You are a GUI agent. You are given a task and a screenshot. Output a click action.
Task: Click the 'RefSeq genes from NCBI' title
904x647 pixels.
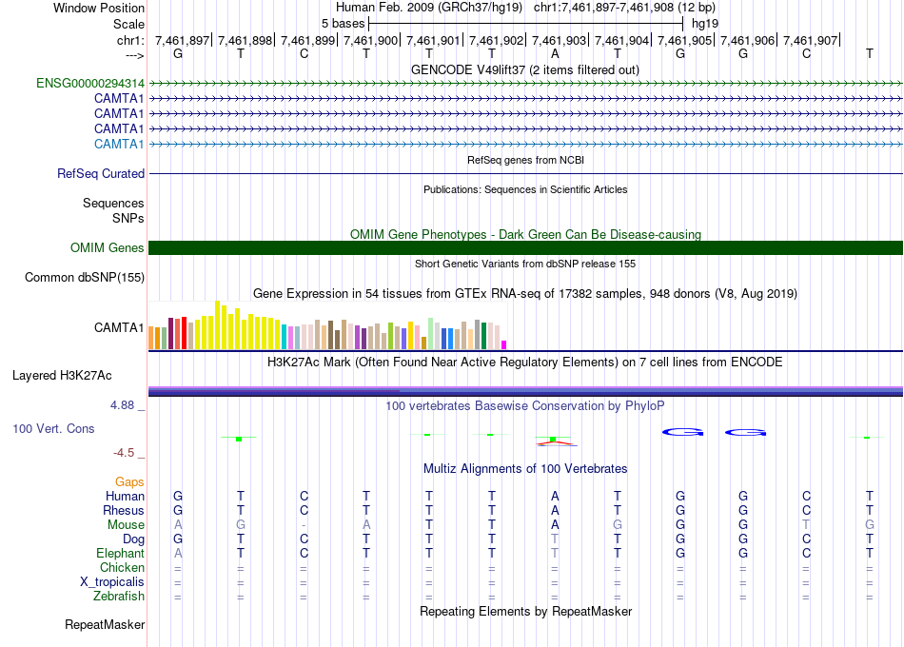(526, 160)
